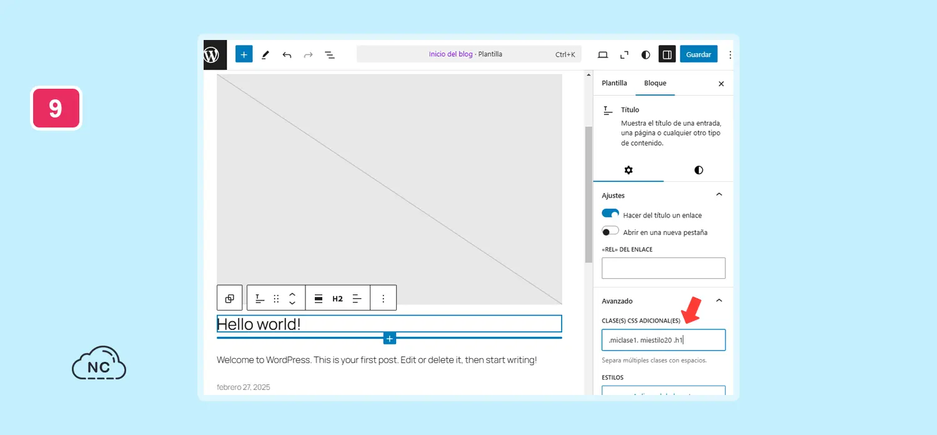Switch preview via the laptop view icon
Screen dimensions: 937x435
click(x=603, y=54)
